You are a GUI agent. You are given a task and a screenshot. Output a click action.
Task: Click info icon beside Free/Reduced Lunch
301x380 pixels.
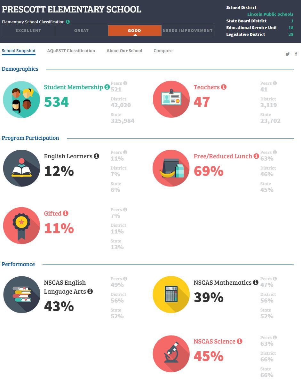[x=256, y=156]
